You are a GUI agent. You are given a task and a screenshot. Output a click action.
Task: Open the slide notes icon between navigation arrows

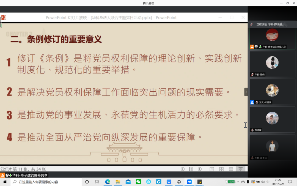(191, 169)
